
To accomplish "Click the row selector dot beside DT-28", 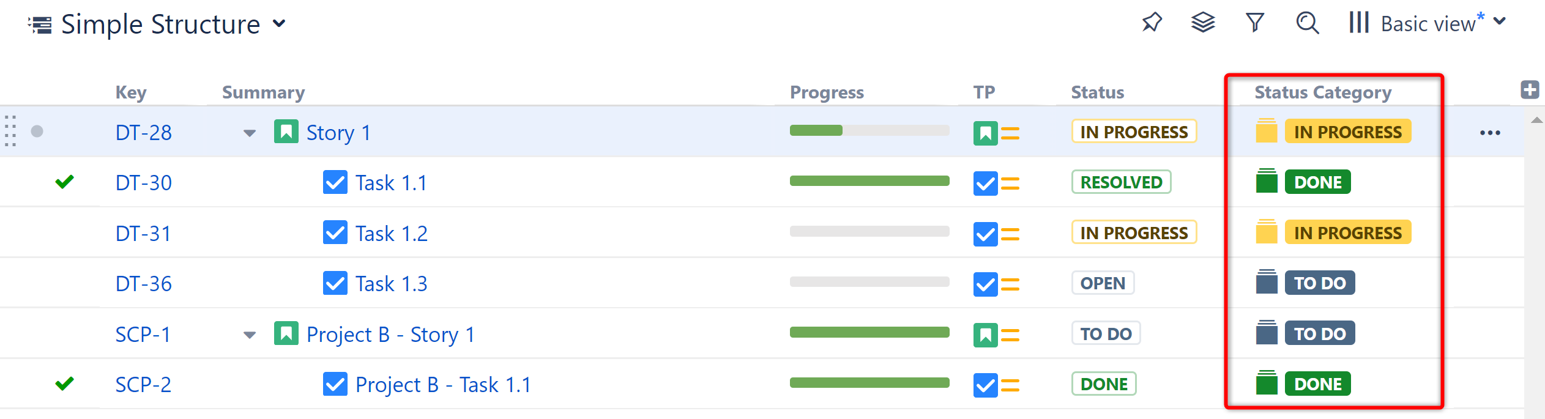I will (37, 131).
